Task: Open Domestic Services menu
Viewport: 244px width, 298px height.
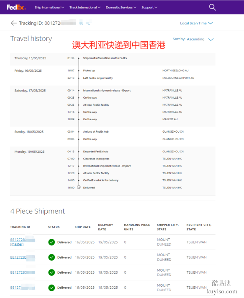Action: pos(121,8)
